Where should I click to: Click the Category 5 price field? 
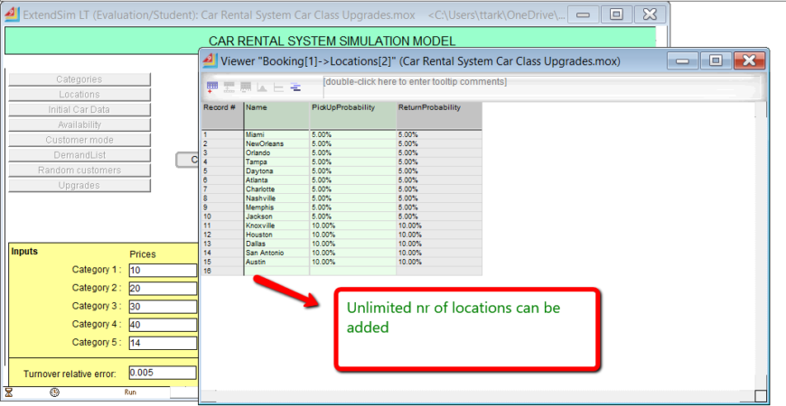(x=163, y=343)
